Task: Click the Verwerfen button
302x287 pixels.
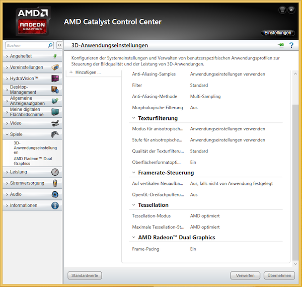Action: click(245, 275)
